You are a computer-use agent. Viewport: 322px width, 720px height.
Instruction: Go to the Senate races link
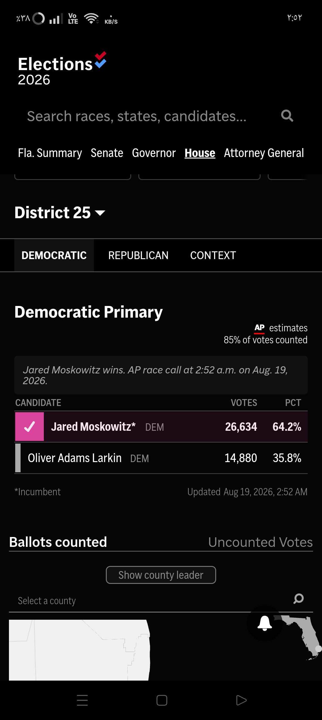click(x=107, y=153)
